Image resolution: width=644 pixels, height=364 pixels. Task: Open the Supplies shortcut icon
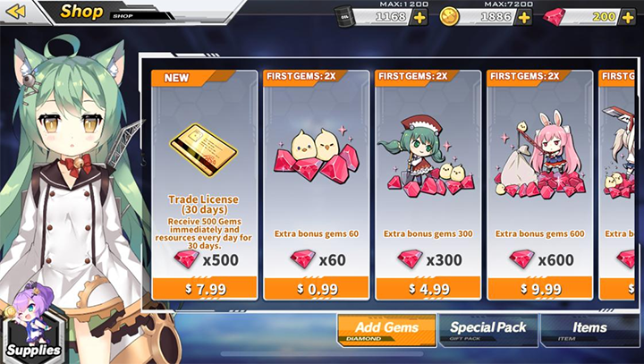pyautogui.click(x=34, y=328)
